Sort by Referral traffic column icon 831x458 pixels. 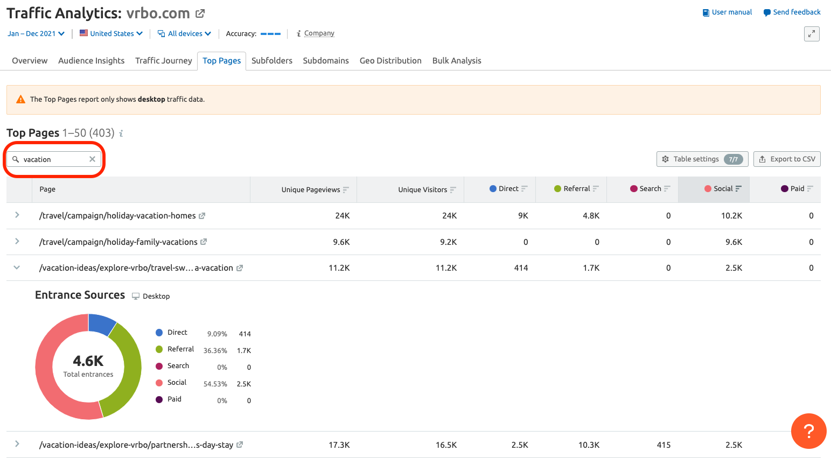pyautogui.click(x=596, y=188)
